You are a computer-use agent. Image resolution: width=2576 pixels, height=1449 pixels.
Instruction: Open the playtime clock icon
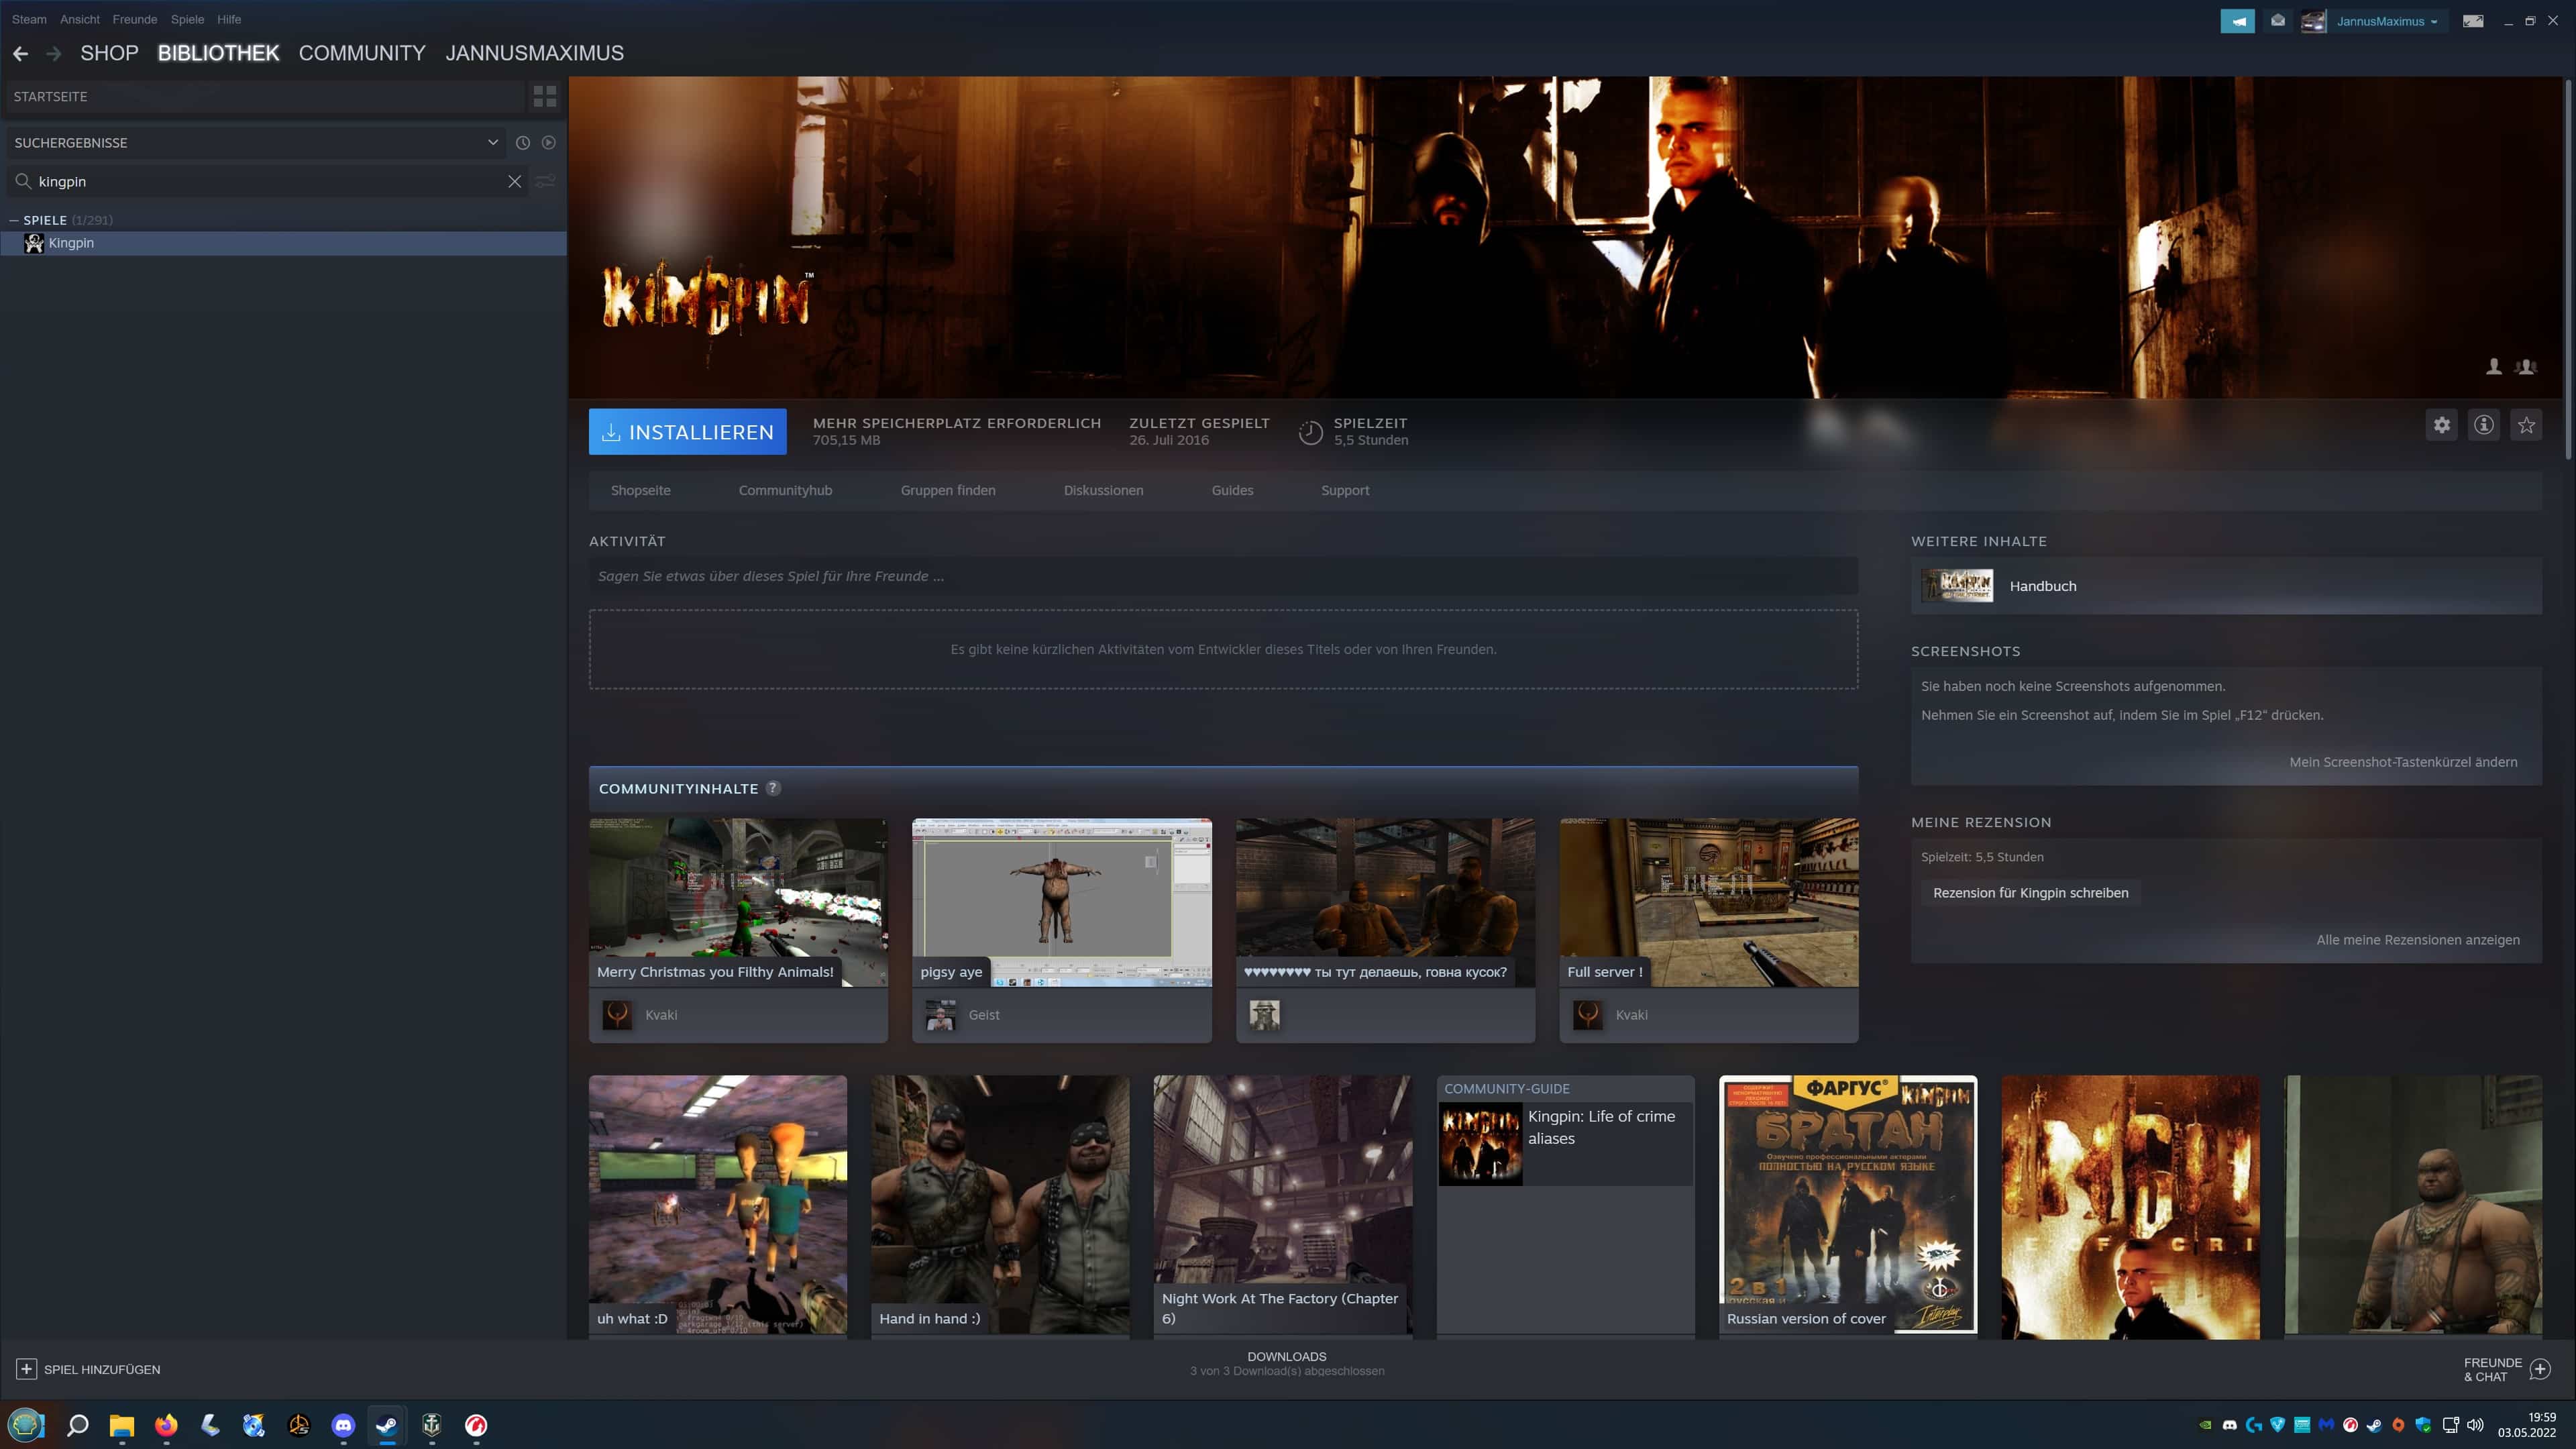tap(1310, 432)
